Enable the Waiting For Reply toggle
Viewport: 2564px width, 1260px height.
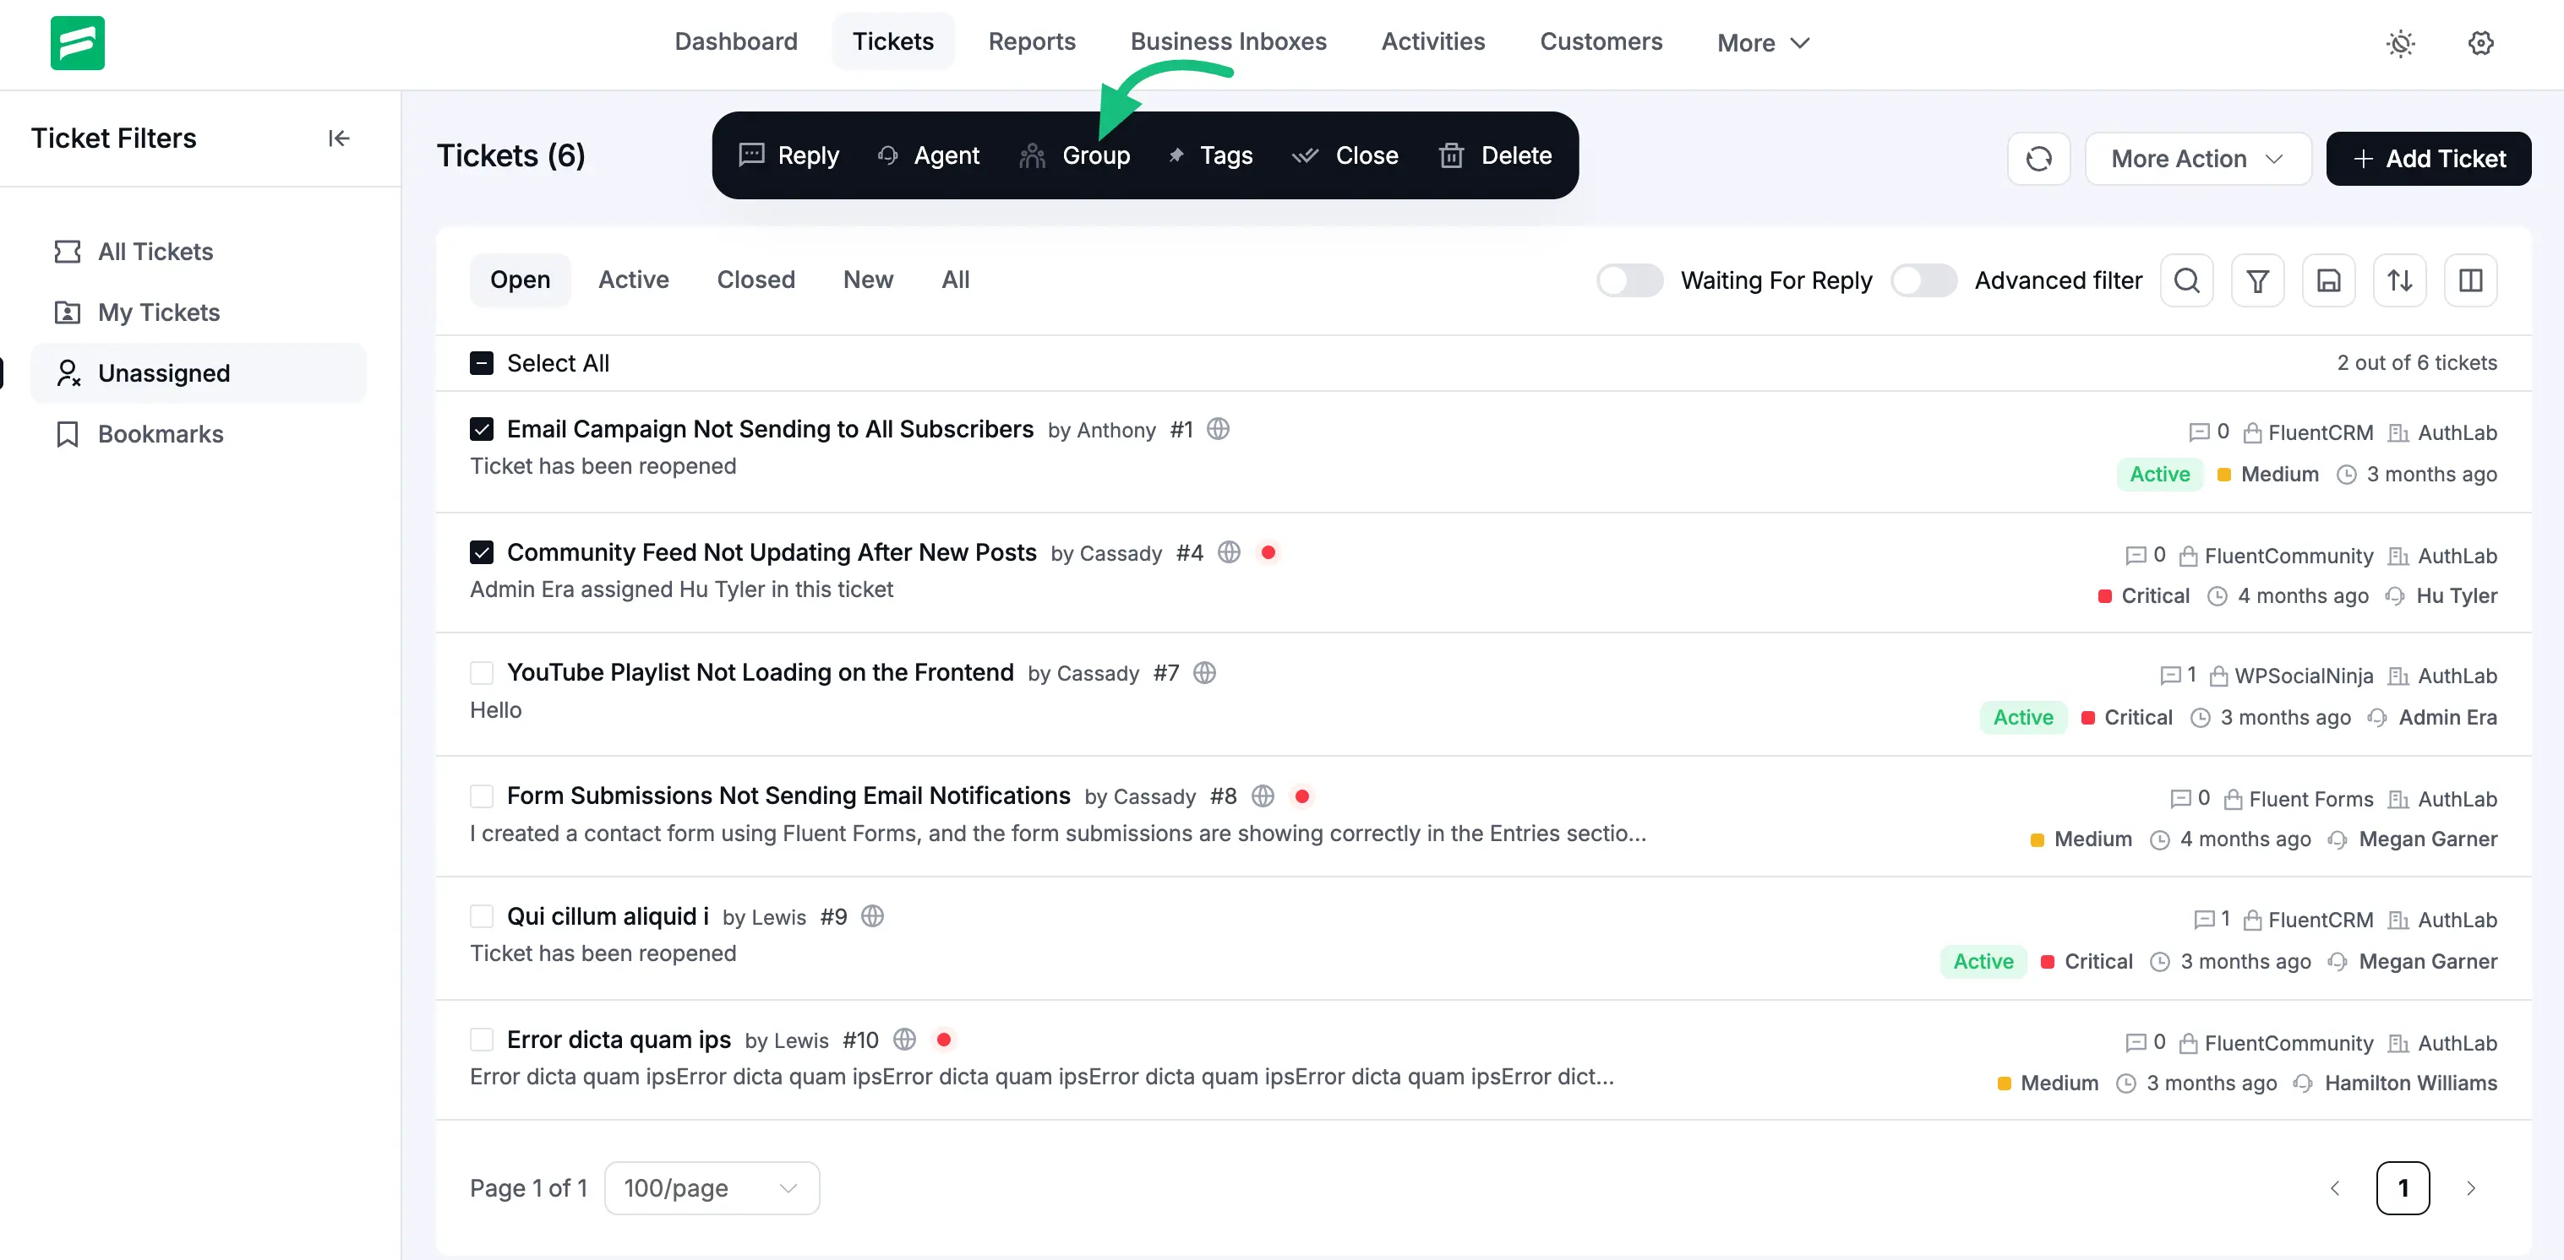pyautogui.click(x=1628, y=280)
